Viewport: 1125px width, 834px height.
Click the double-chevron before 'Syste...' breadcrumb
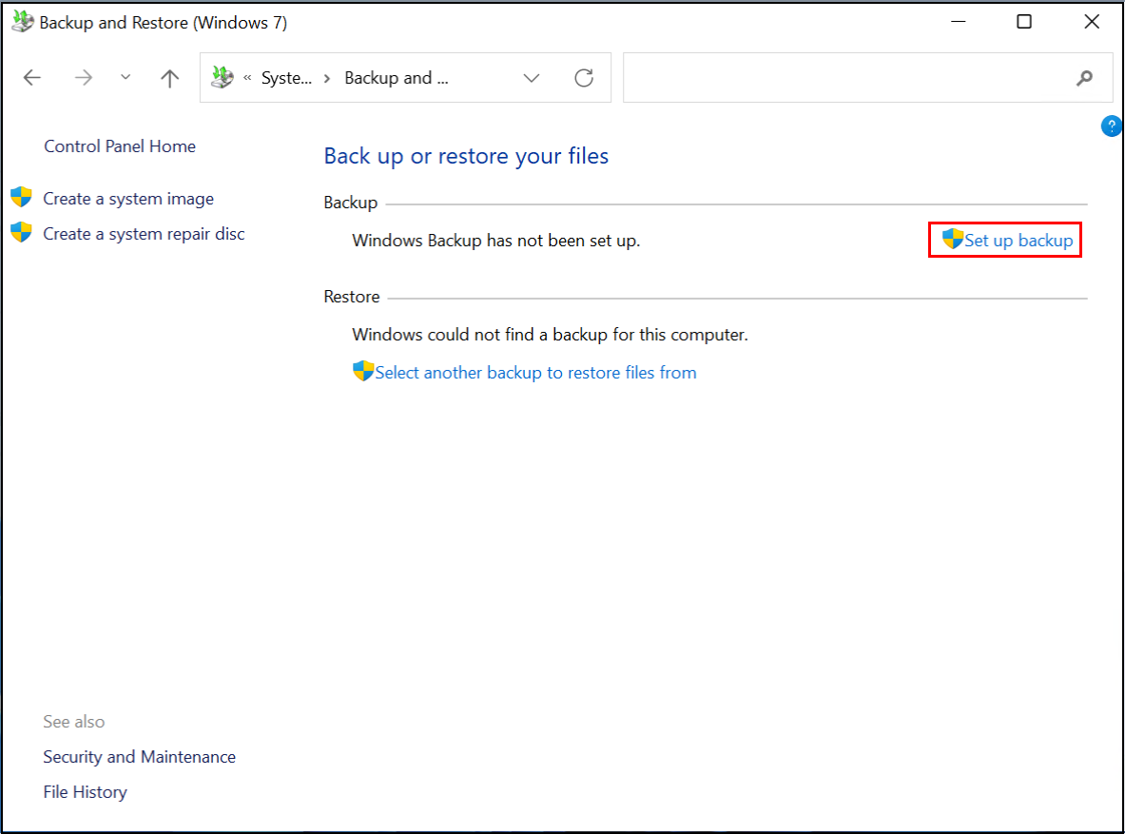click(247, 78)
